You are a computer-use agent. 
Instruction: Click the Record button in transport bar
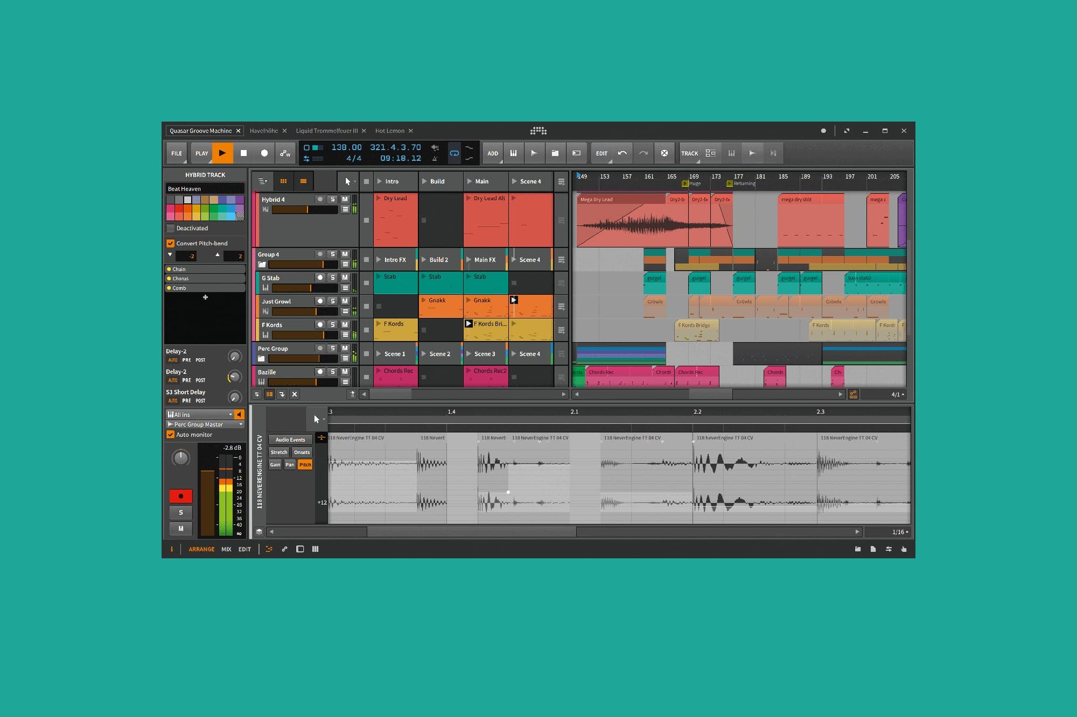click(264, 153)
